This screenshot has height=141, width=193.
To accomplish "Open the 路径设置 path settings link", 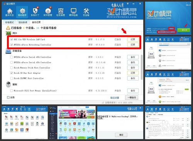I will point(115,98).
